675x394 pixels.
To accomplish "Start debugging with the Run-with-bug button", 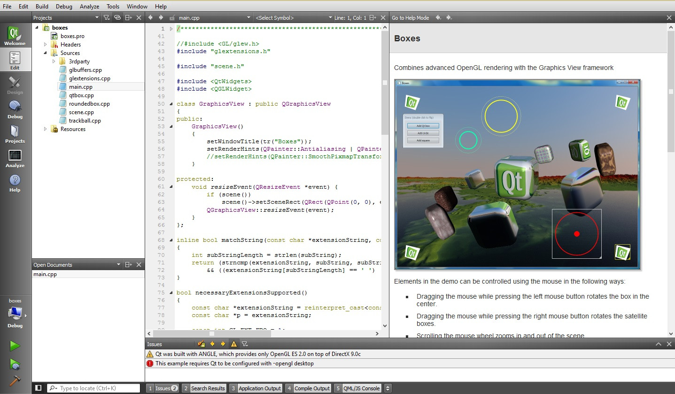I will (x=15, y=364).
